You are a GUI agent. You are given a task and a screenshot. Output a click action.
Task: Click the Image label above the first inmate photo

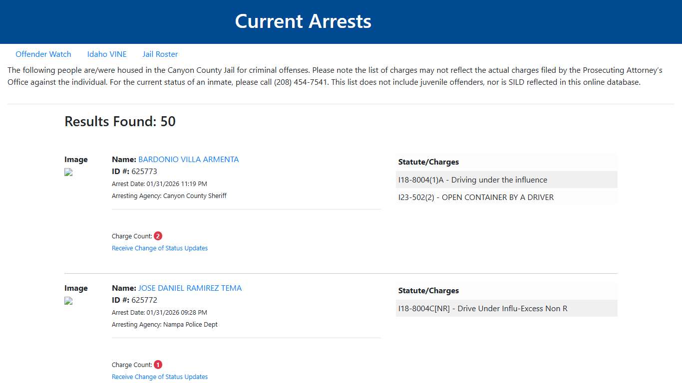[x=76, y=159]
